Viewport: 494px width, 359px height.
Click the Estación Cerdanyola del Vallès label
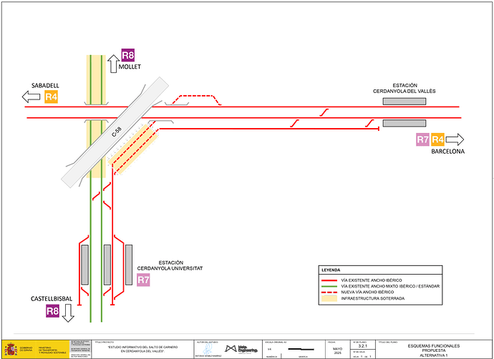click(404, 87)
